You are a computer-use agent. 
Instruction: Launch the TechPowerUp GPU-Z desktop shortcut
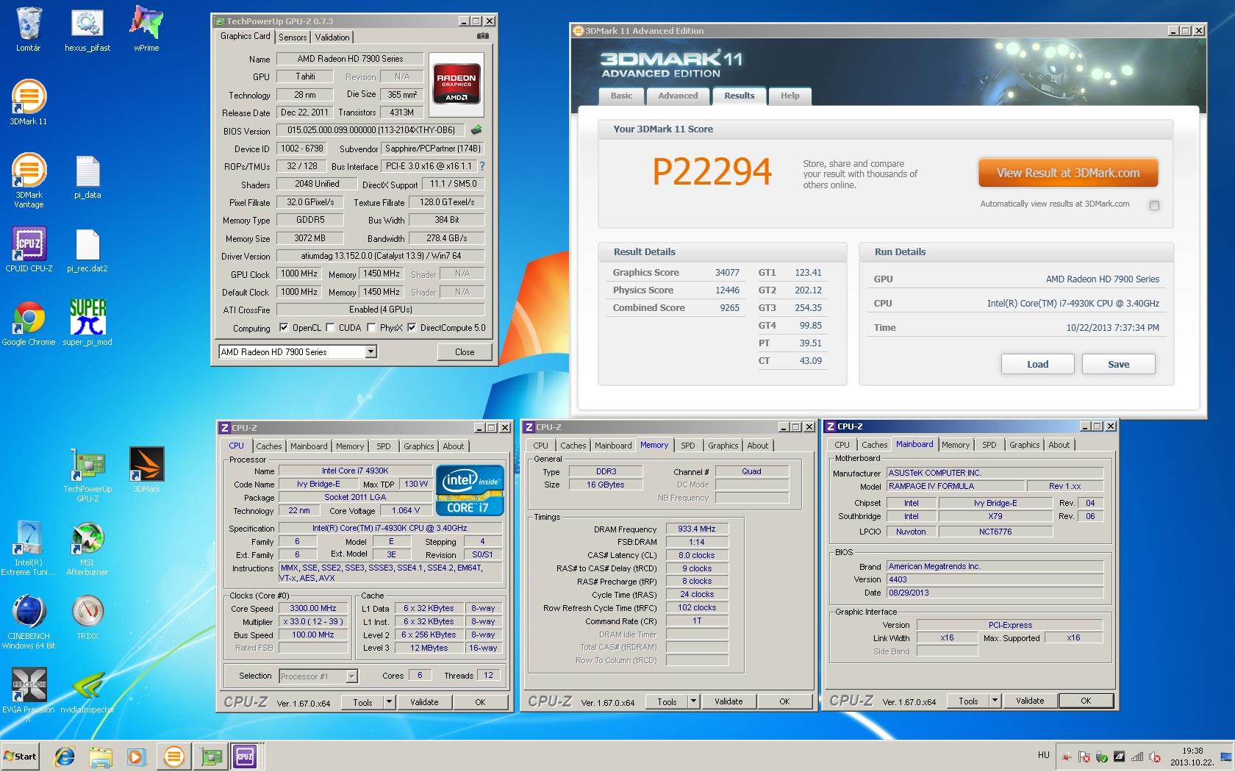87,474
